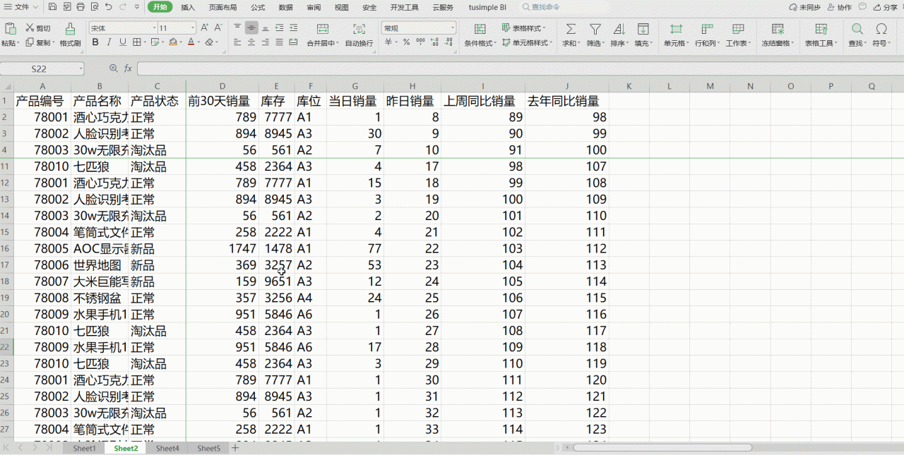Apply thousands separator (000) format
Screen dimensions: 904x455
pyautogui.click(x=421, y=42)
